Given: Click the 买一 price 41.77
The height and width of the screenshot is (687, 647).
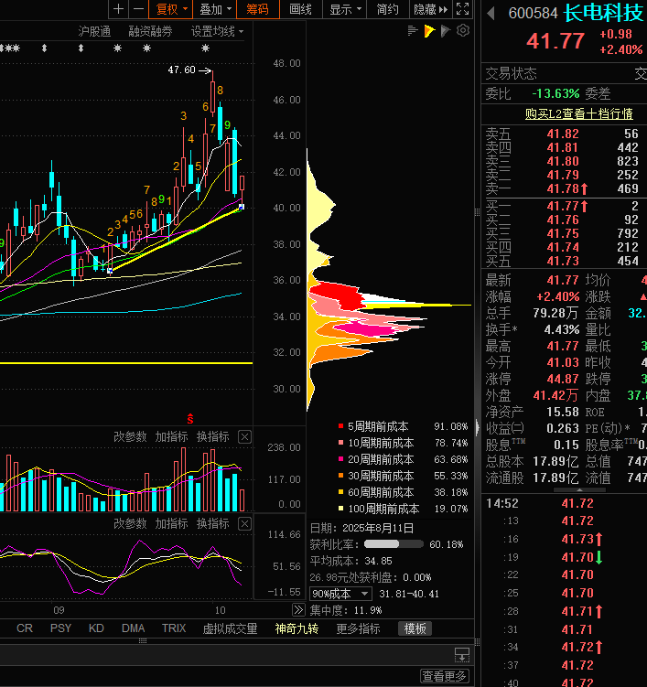Looking at the screenshot, I should [x=563, y=206].
